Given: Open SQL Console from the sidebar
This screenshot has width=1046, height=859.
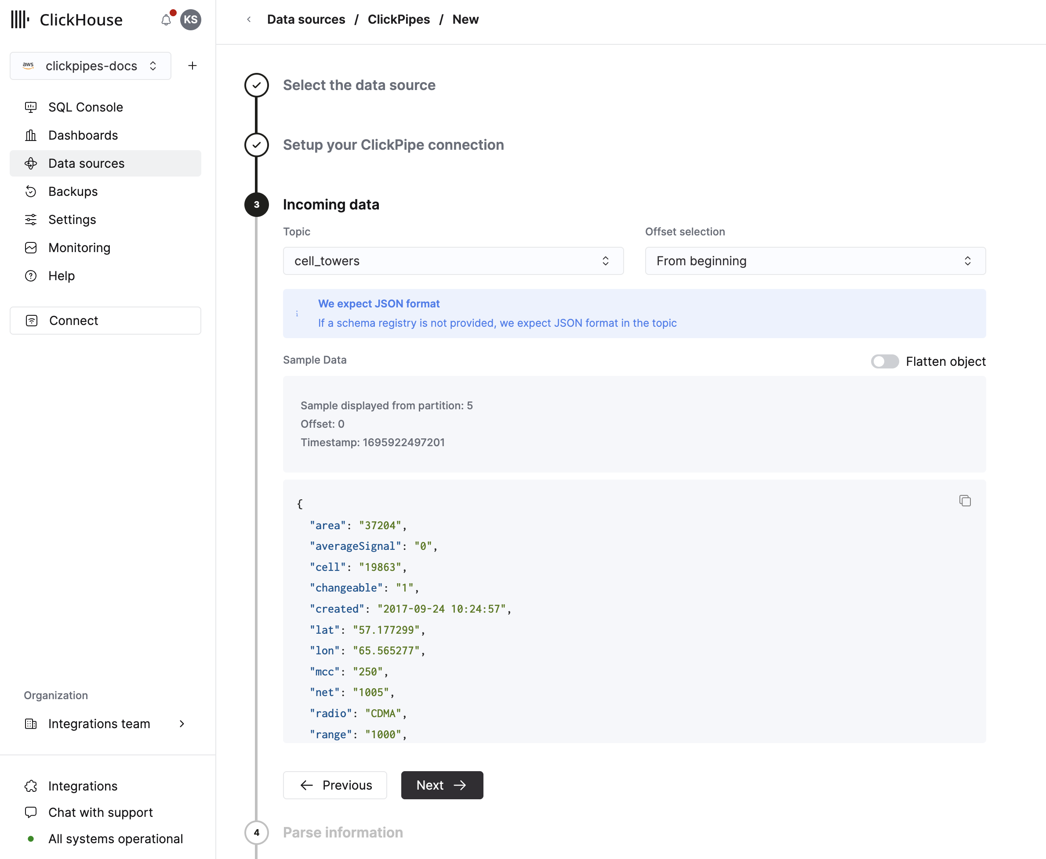Looking at the screenshot, I should pyautogui.click(x=85, y=107).
